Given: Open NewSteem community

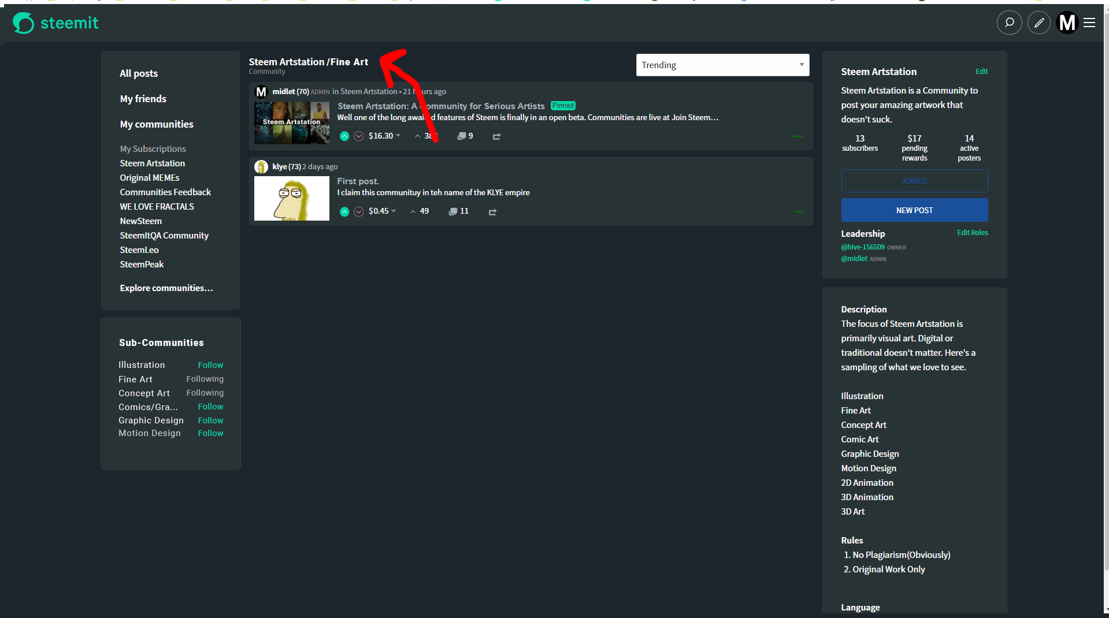Looking at the screenshot, I should [x=140, y=221].
